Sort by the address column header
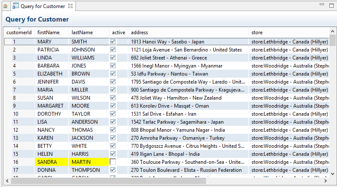337x187 pixels. pyautogui.click(x=139, y=33)
